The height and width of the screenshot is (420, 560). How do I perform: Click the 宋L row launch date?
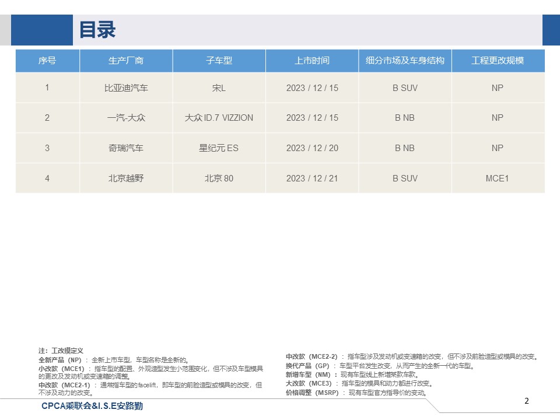tap(312, 88)
